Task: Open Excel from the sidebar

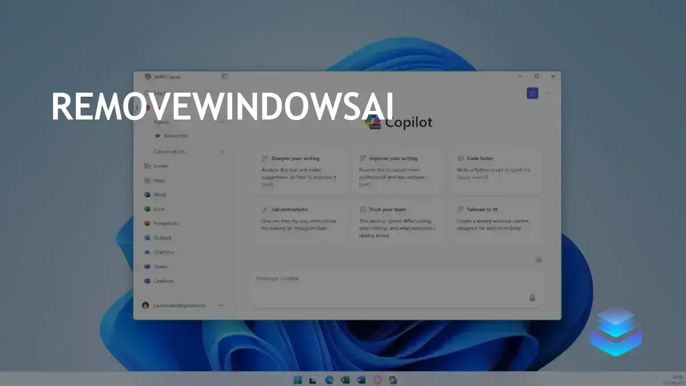Action: [x=155, y=209]
